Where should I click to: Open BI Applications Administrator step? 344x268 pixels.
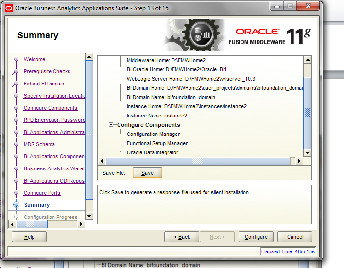click(x=54, y=132)
